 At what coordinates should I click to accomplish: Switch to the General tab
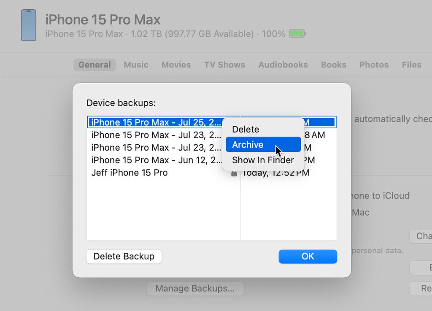pyautogui.click(x=94, y=65)
